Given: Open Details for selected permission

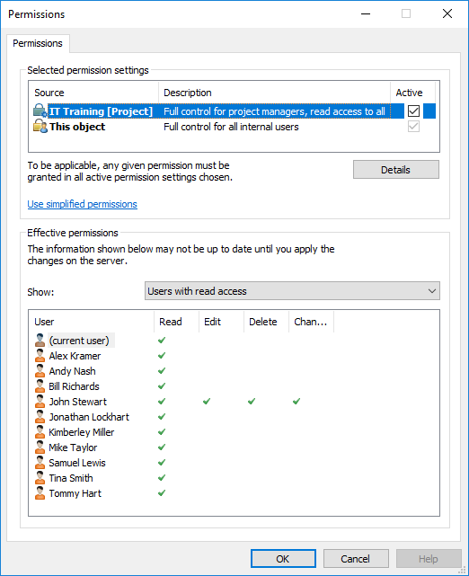Looking at the screenshot, I should pos(396,170).
